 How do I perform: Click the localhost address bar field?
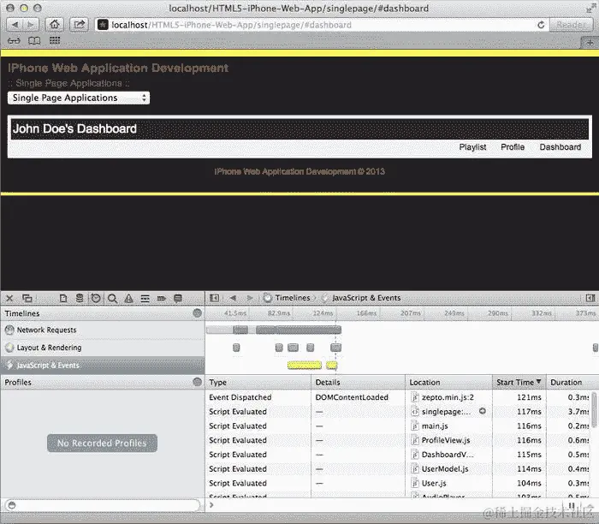pyautogui.click(x=321, y=25)
